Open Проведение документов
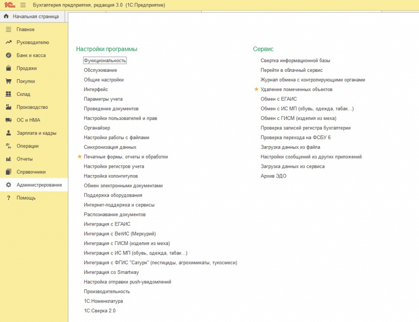 click(x=111, y=109)
